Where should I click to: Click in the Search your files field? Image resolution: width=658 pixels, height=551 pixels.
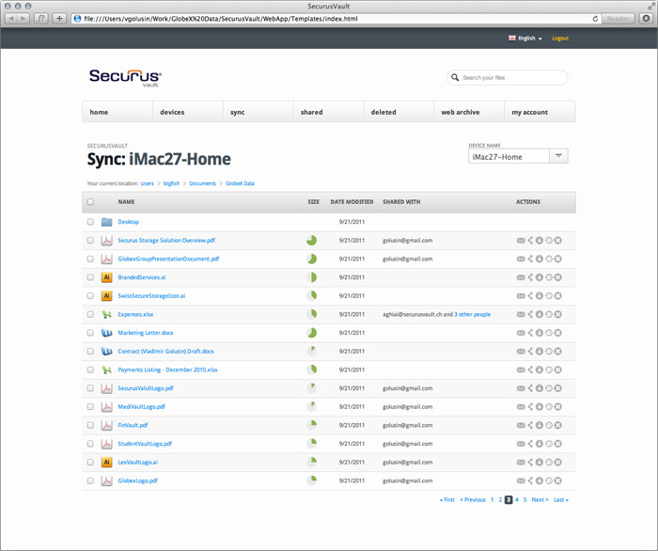[508, 78]
